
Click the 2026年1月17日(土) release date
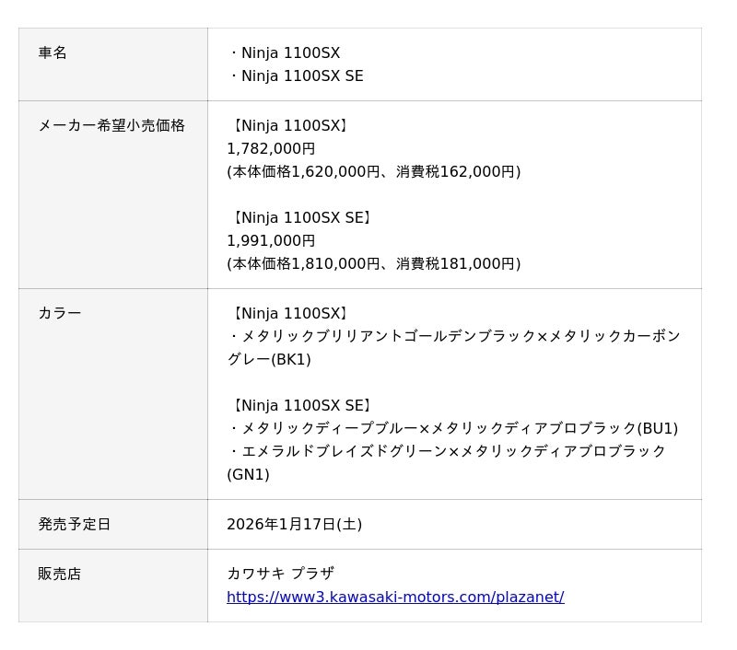coord(294,525)
